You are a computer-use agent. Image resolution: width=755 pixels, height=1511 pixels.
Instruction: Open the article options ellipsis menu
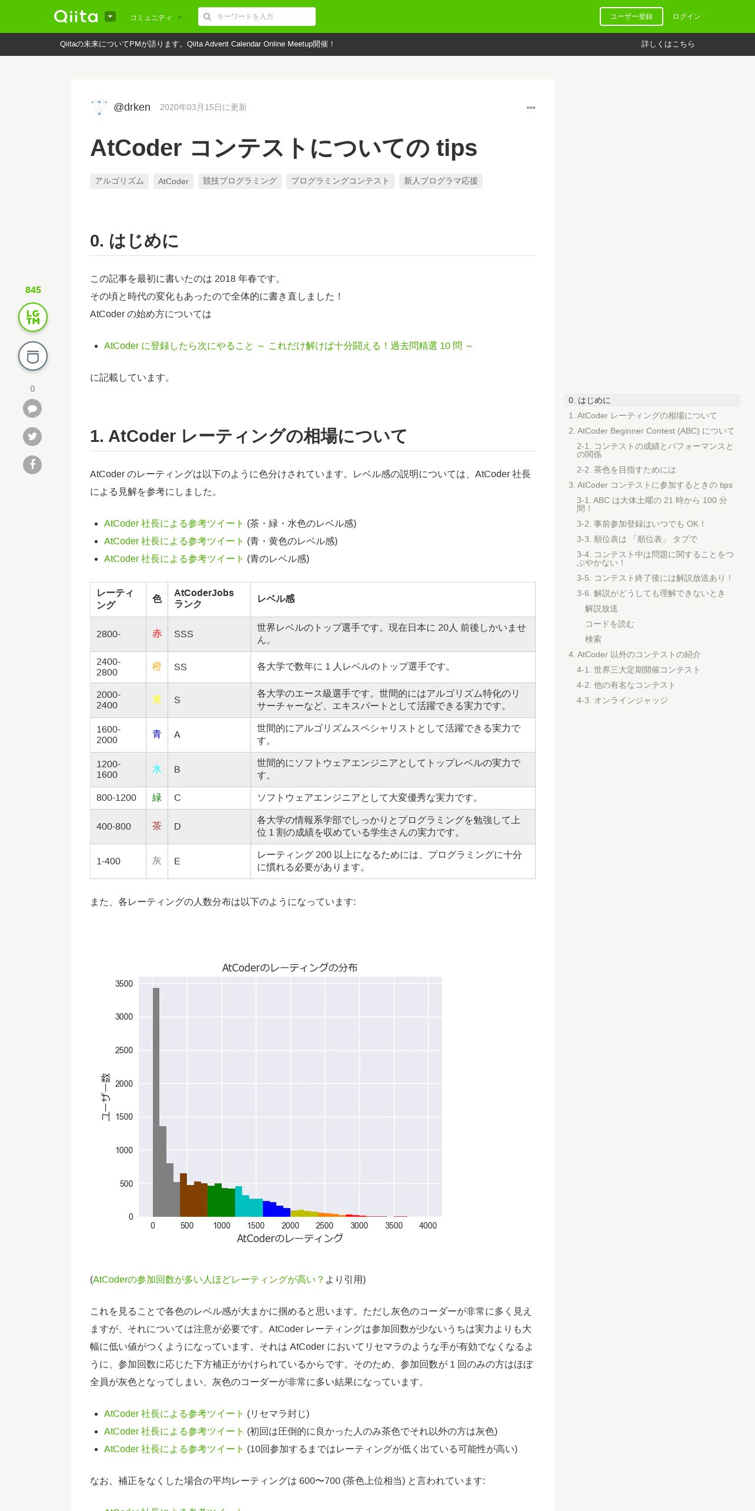531,108
